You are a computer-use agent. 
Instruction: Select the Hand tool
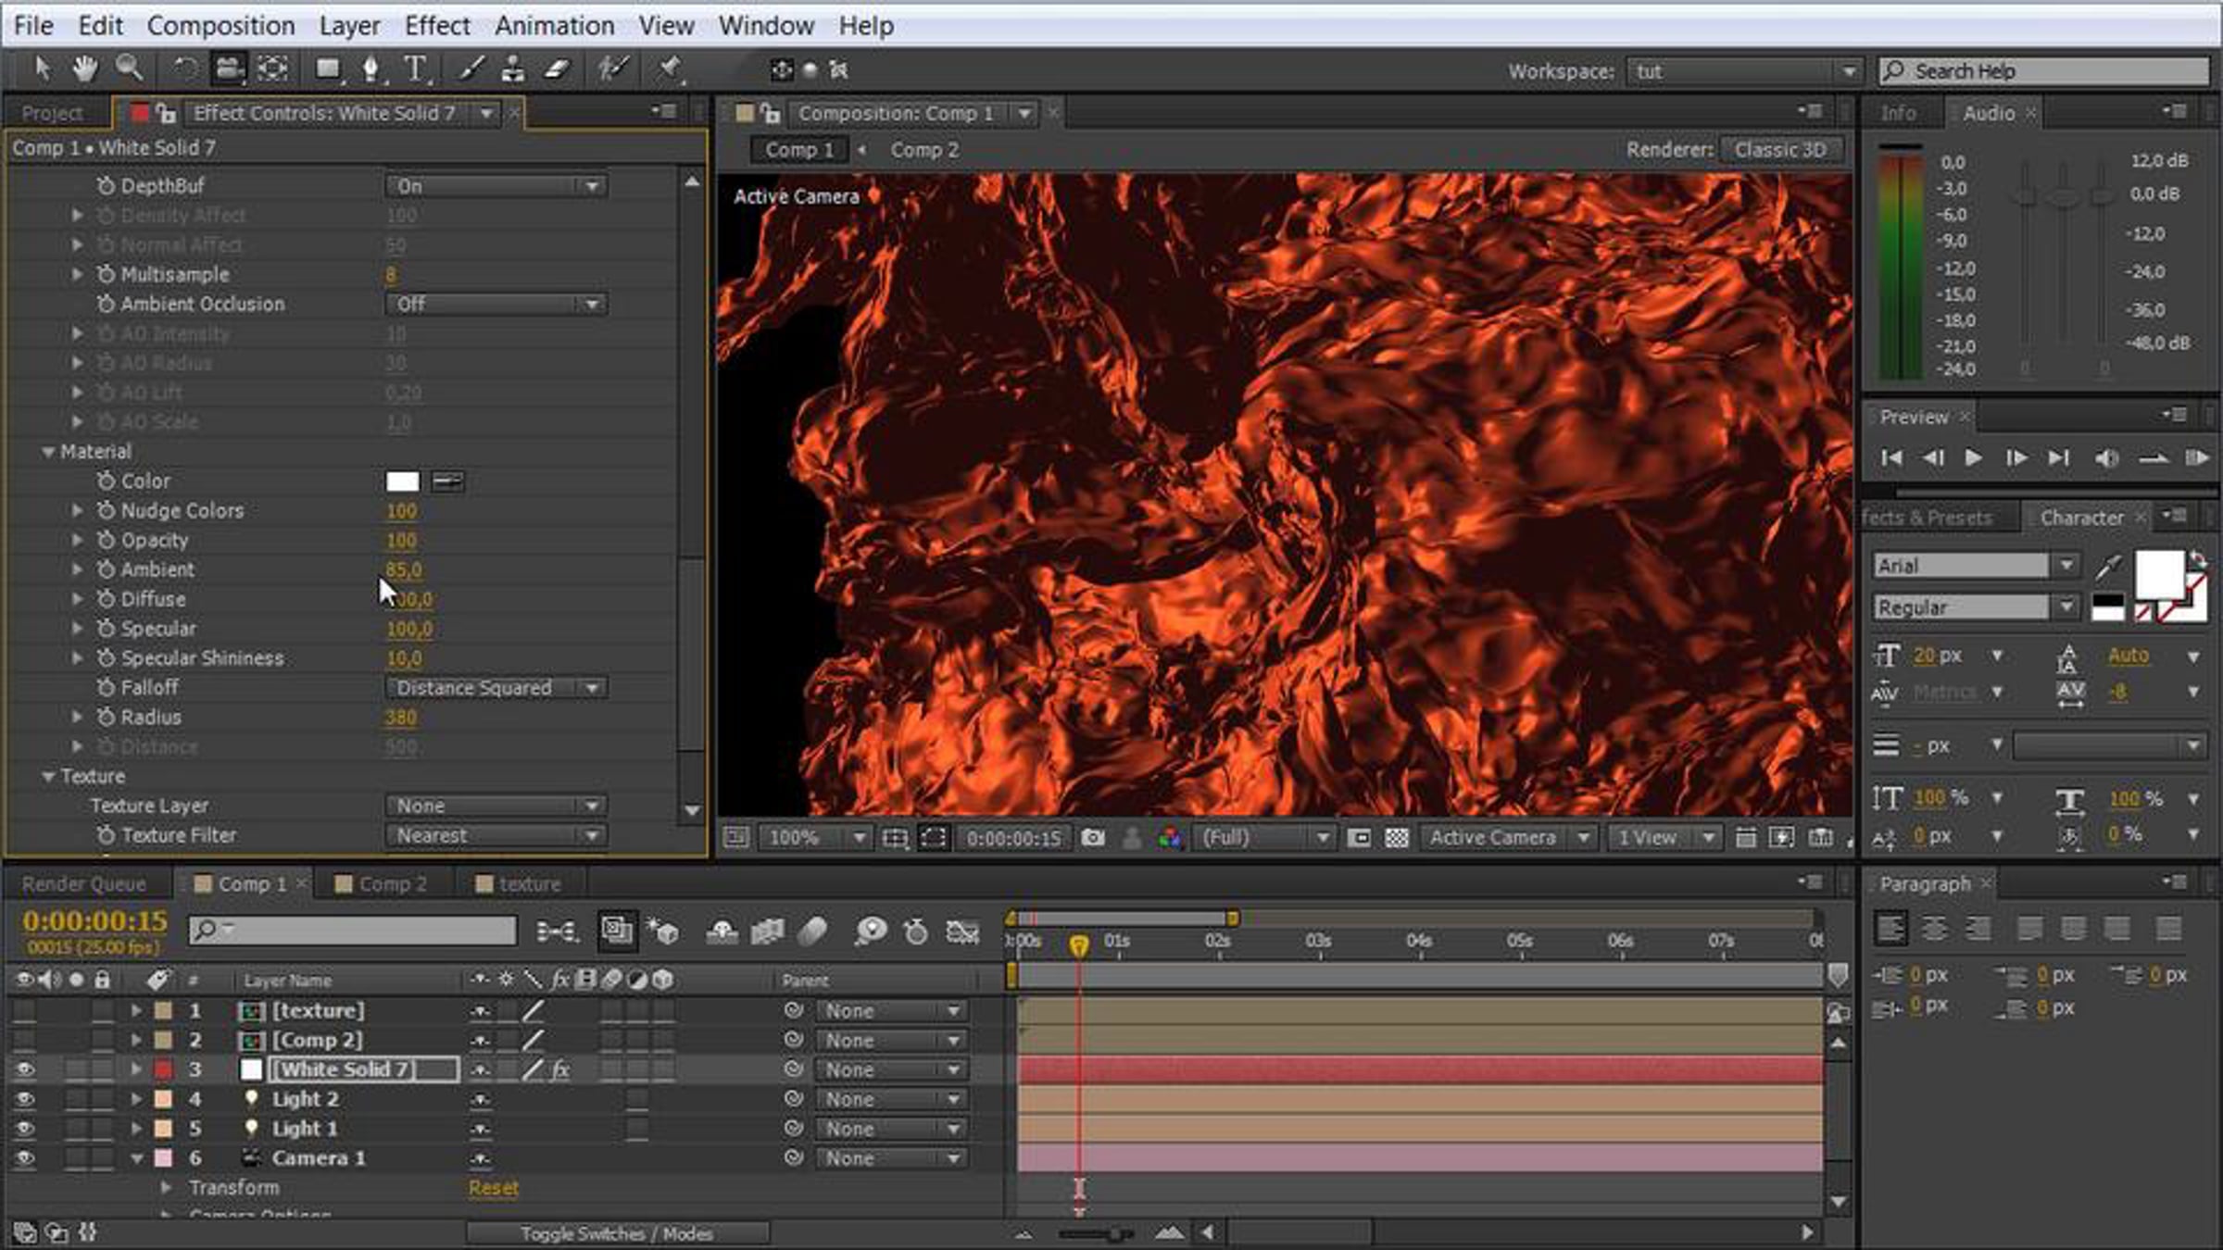(x=84, y=69)
